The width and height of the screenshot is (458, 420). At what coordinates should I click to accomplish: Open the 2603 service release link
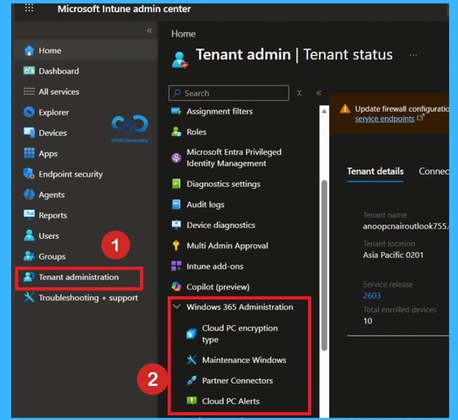[372, 296]
